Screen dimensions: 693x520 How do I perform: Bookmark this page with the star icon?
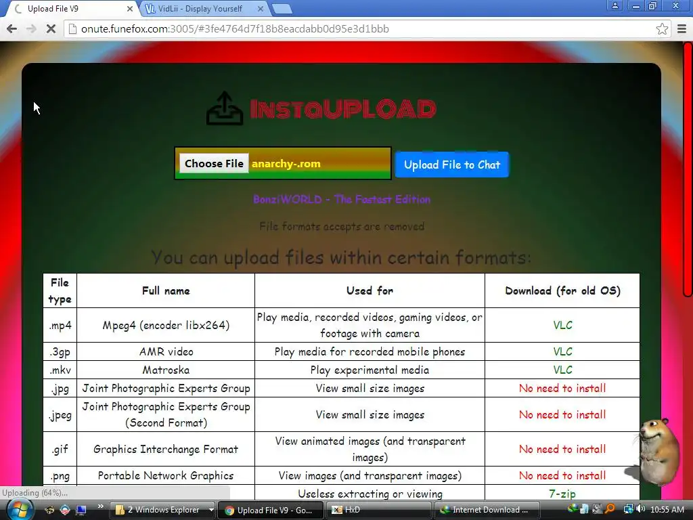click(x=662, y=29)
